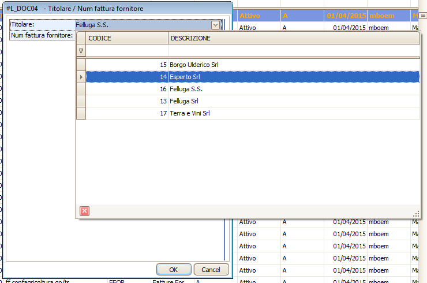Click the CODICE filter input cell

tap(127, 51)
